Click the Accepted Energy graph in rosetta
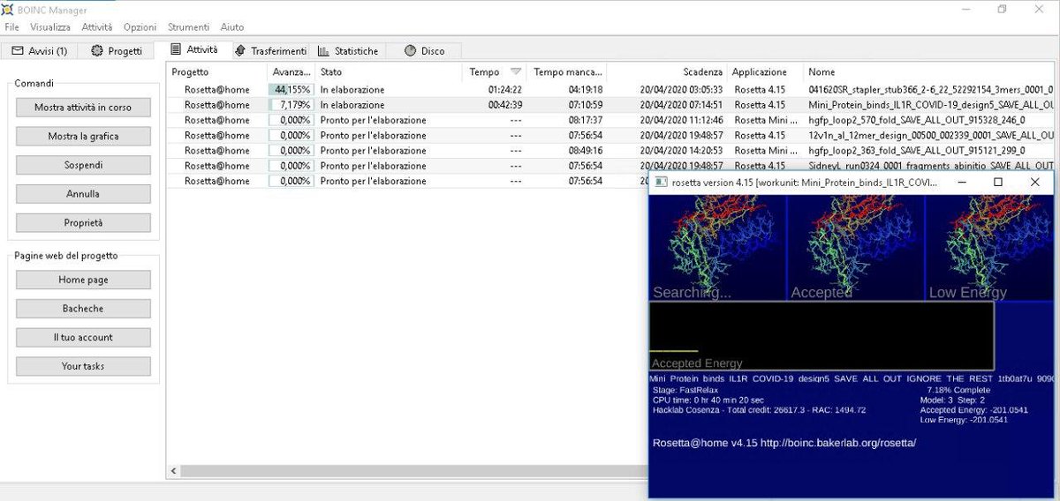The image size is (1060, 501). 821,336
